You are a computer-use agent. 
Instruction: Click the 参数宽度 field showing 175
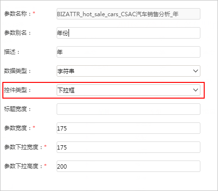pos(129,128)
